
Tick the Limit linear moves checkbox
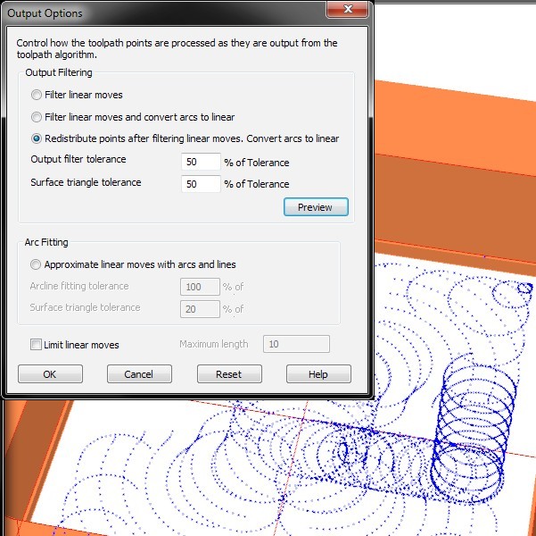pos(36,345)
